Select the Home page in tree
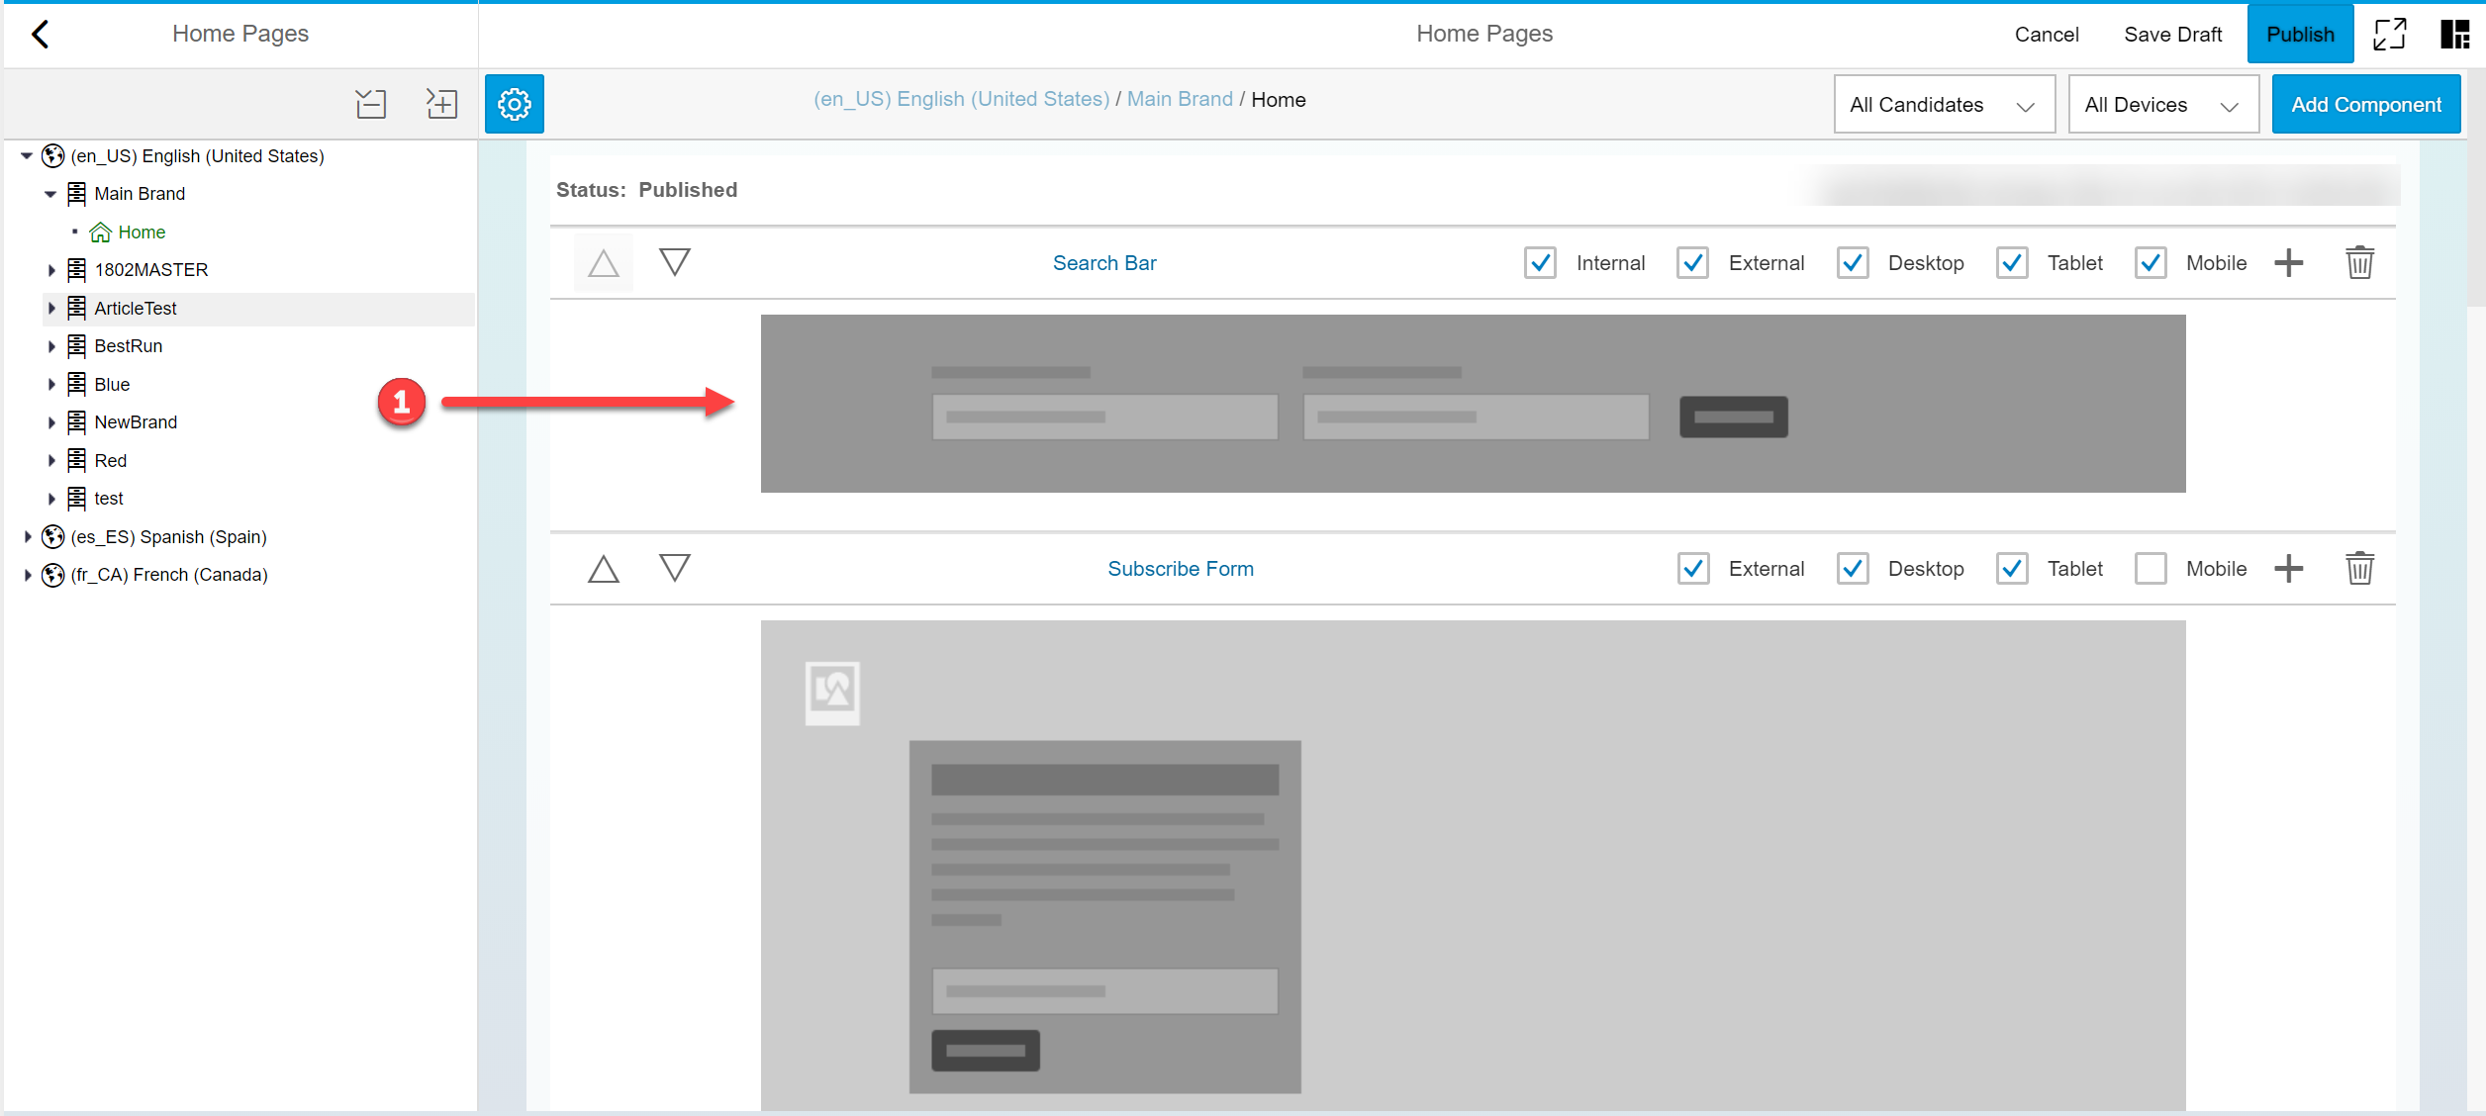This screenshot has height=1116, width=2486. [142, 232]
